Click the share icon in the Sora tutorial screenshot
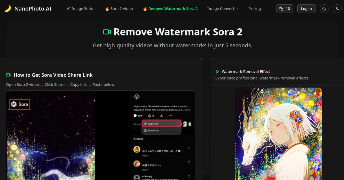This screenshot has width=344, height=180. [161, 115]
